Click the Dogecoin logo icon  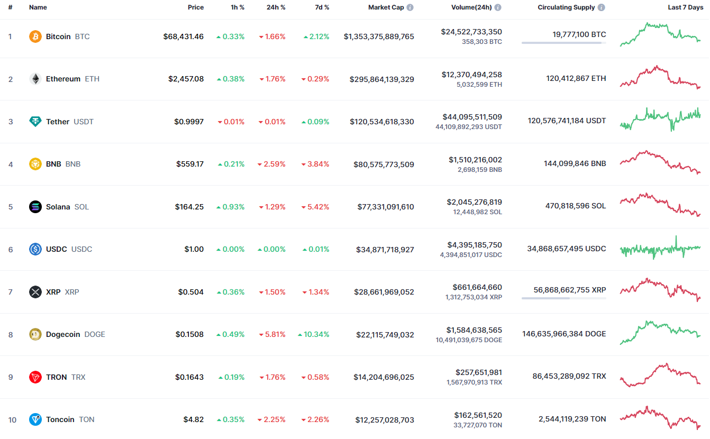point(35,334)
